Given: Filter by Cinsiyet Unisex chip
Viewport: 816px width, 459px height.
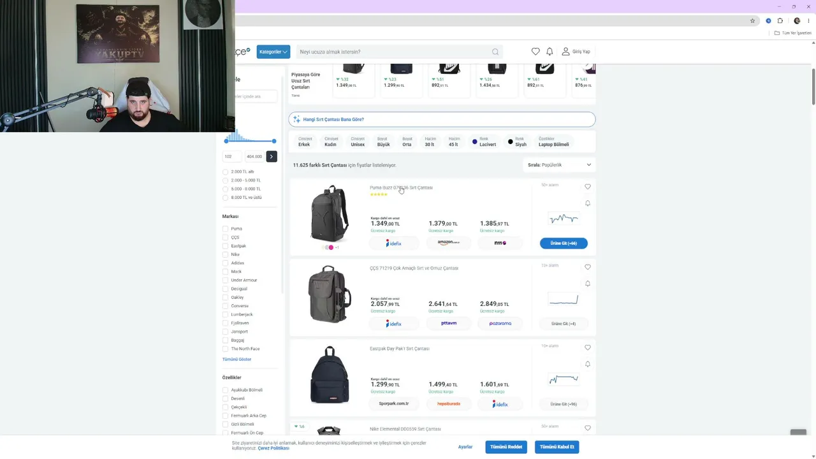Looking at the screenshot, I should click(358, 142).
